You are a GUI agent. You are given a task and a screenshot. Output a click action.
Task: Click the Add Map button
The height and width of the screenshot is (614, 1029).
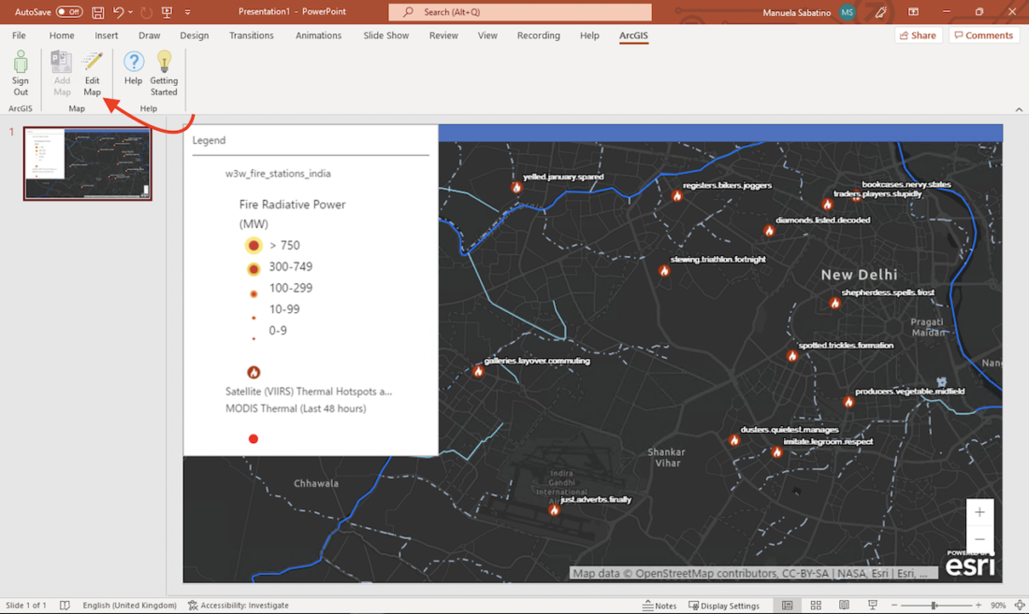(62, 74)
